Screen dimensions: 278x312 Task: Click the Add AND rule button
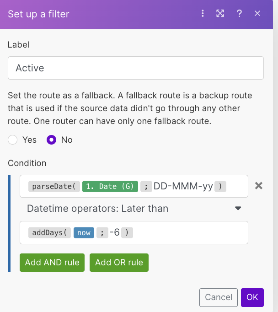pyautogui.click(x=52, y=263)
